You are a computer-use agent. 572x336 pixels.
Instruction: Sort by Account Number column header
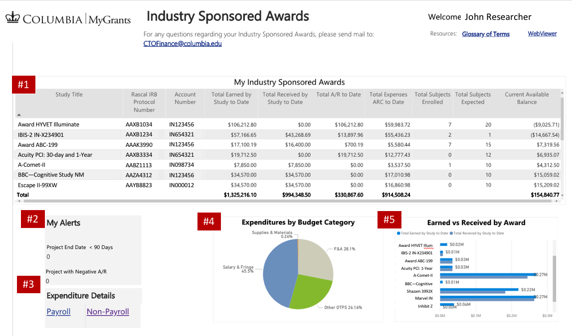coord(185,98)
